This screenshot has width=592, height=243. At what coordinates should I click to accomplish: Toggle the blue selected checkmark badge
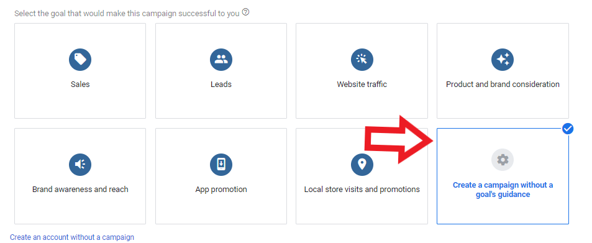click(568, 129)
